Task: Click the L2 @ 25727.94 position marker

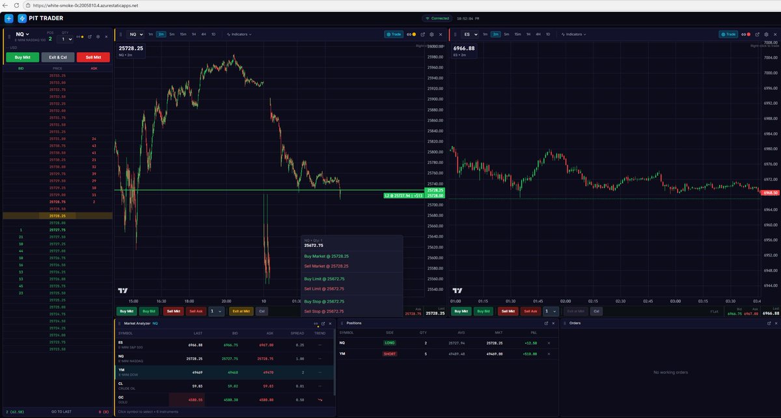Action: coord(405,195)
